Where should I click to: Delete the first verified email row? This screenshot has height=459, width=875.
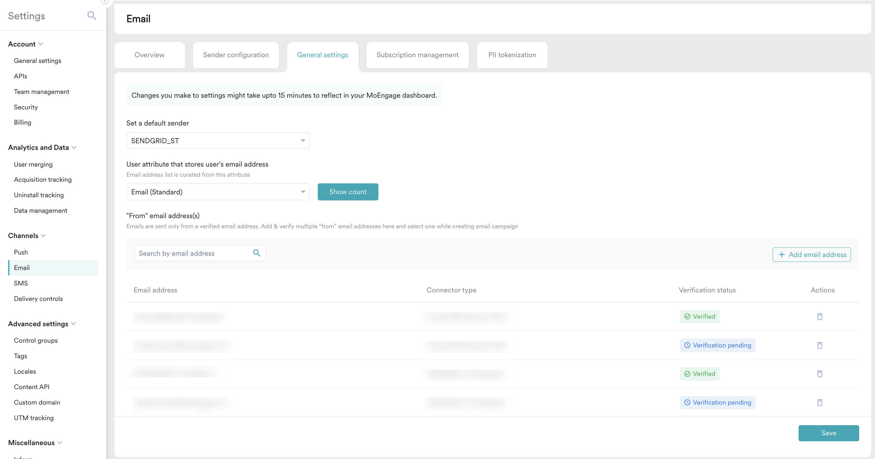(819, 316)
